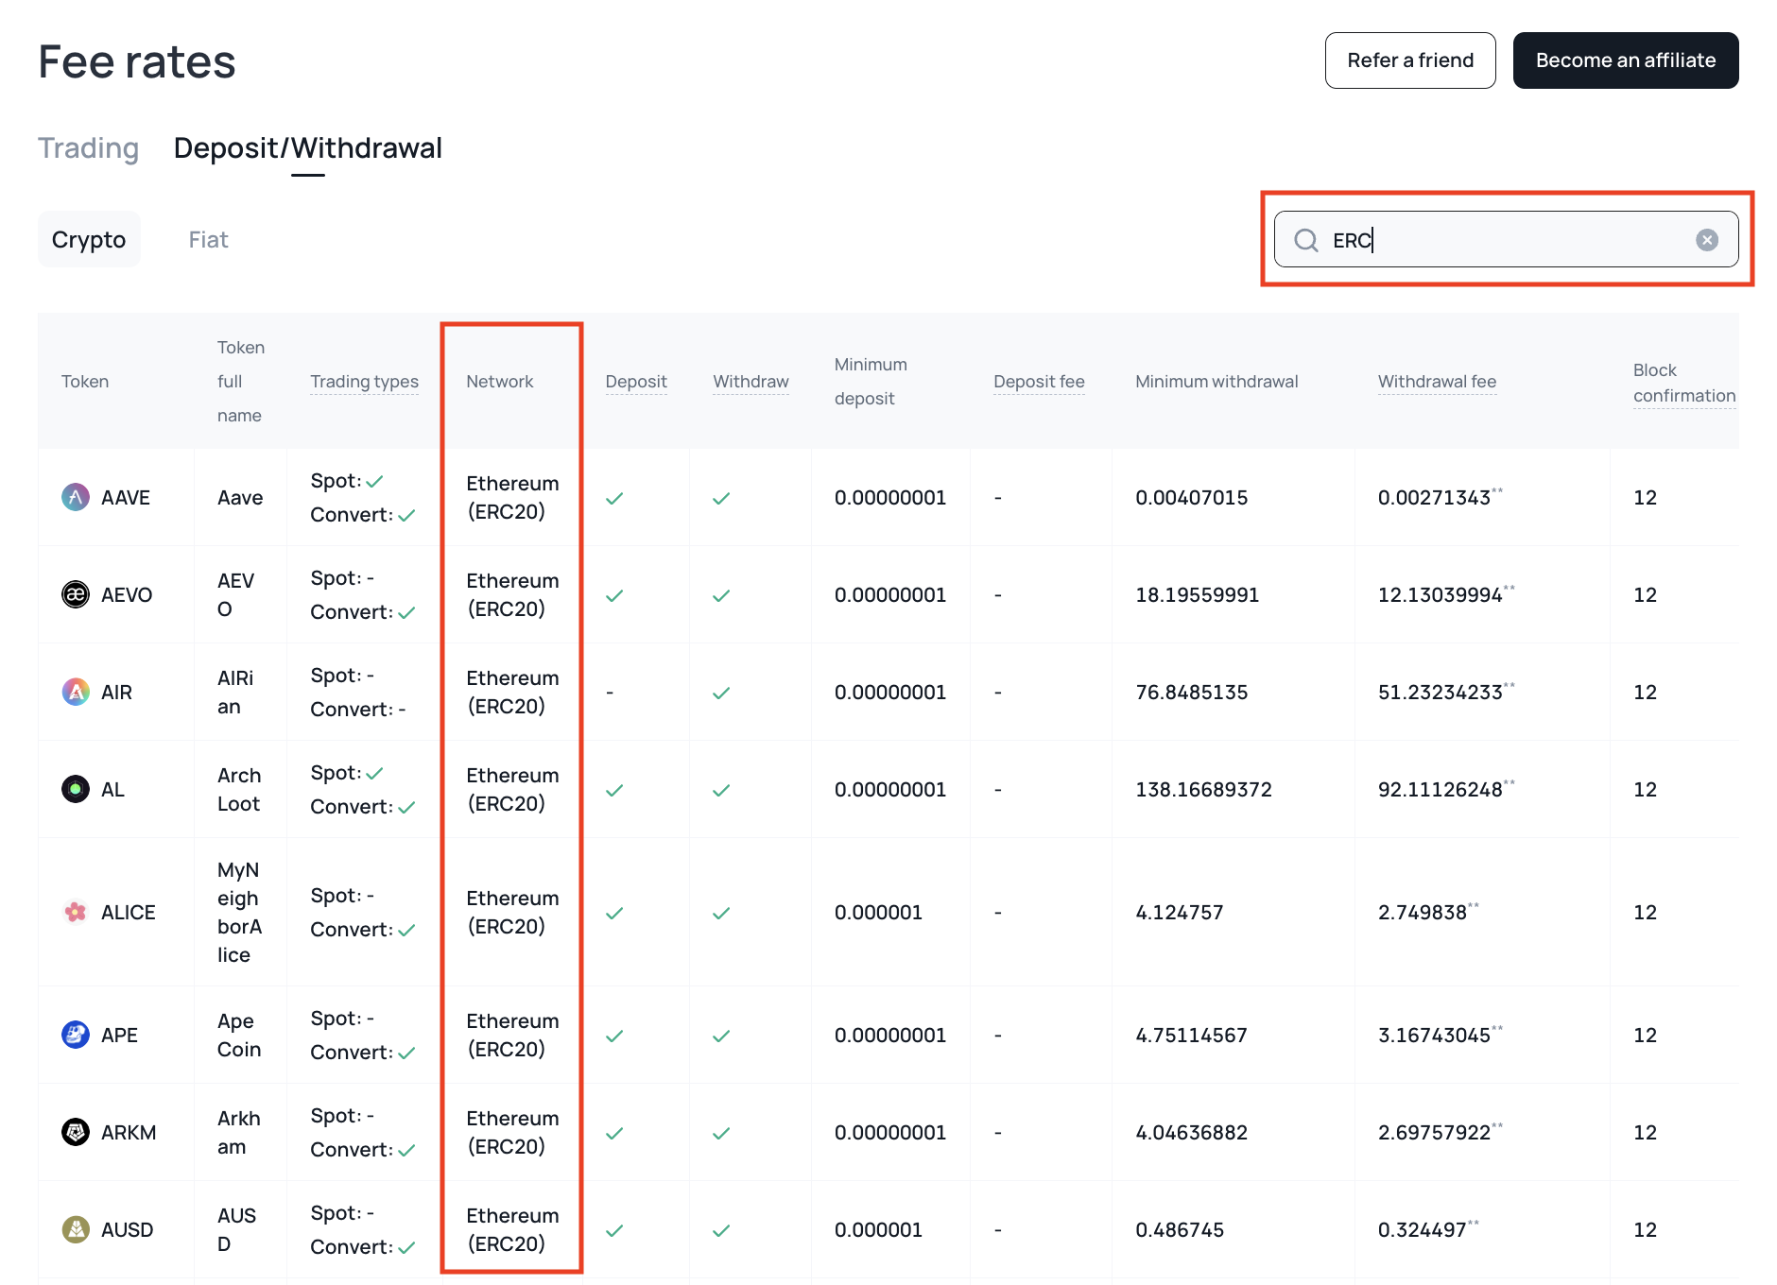The height and width of the screenshot is (1285, 1777).
Task: Switch to the Trading tab
Action: (88, 148)
